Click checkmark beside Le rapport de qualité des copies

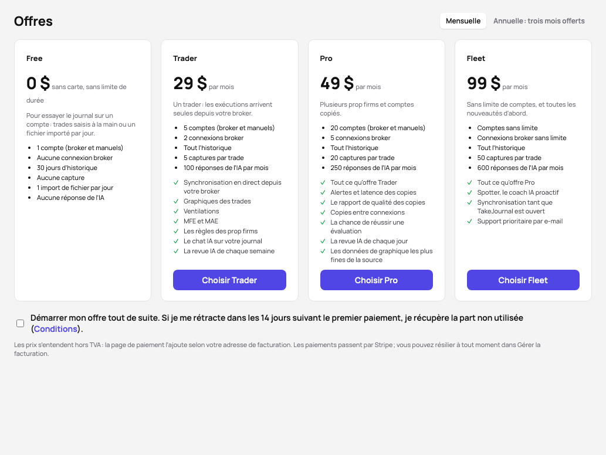pyautogui.click(x=323, y=203)
